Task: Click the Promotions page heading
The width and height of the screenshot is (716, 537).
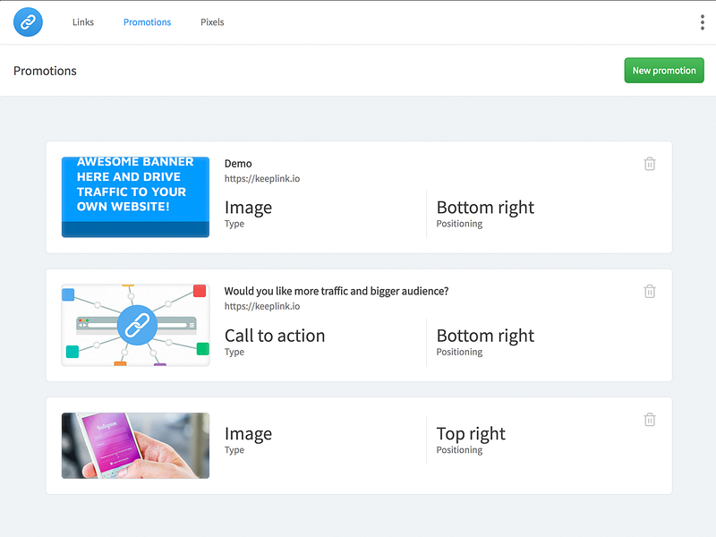Action: pyautogui.click(x=45, y=71)
